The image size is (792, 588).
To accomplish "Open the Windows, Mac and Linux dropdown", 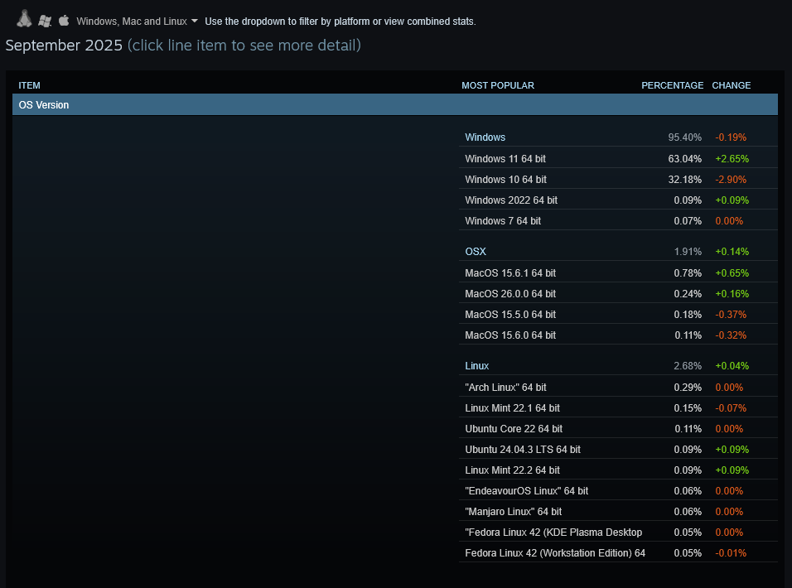I will (137, 22).
